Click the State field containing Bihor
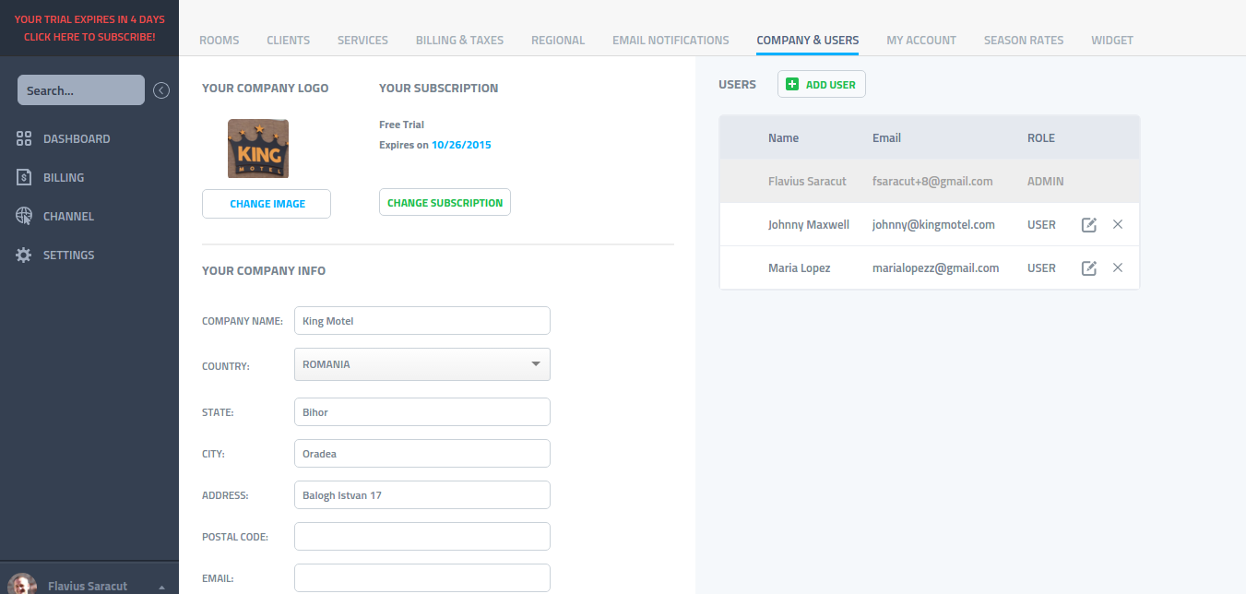This screenshot has height=594, width=1246. [x=422, y=412]
